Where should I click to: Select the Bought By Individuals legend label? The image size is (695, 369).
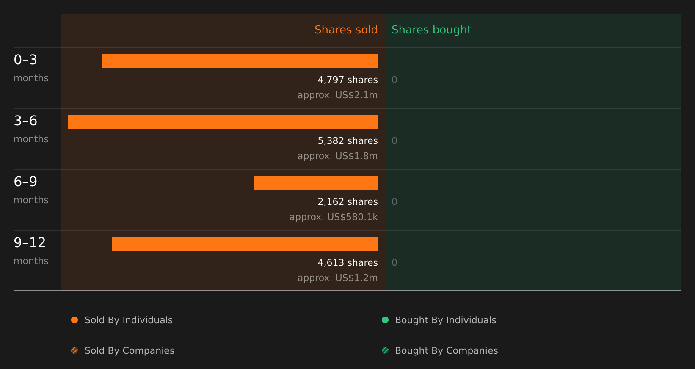pos(446,320)
